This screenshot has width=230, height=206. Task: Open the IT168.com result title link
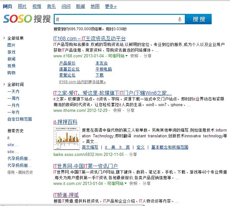coord(89,38)
